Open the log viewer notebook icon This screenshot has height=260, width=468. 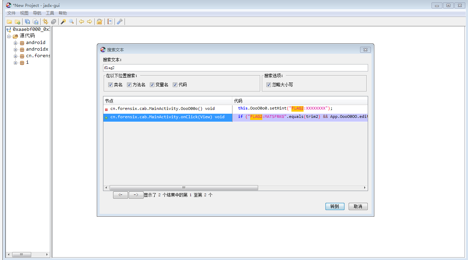[x=110, y=21]
